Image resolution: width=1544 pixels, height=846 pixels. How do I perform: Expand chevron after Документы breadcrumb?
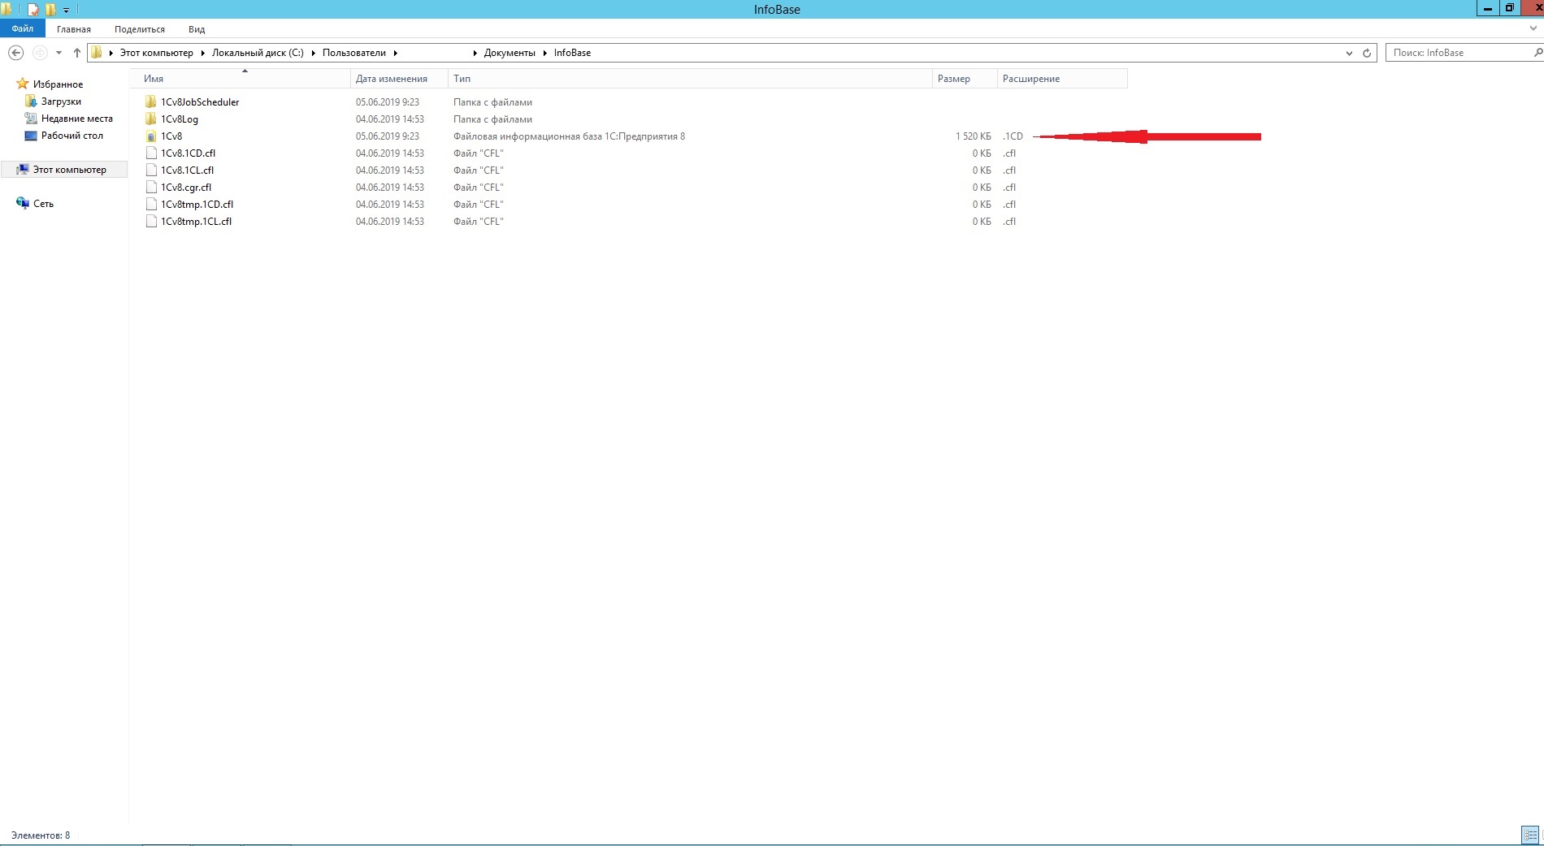tap(544, 53)
